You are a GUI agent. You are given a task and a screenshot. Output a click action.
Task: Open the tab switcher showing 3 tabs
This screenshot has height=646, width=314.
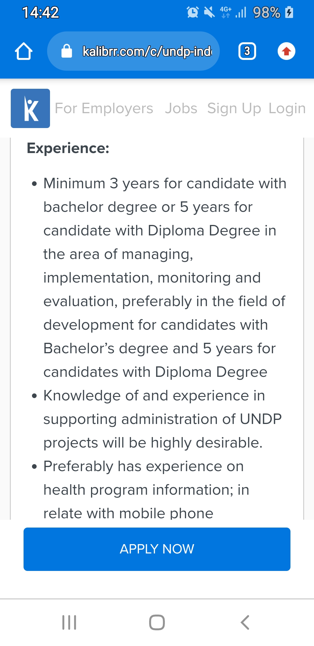pyautogui.click(x=247, y=51)
